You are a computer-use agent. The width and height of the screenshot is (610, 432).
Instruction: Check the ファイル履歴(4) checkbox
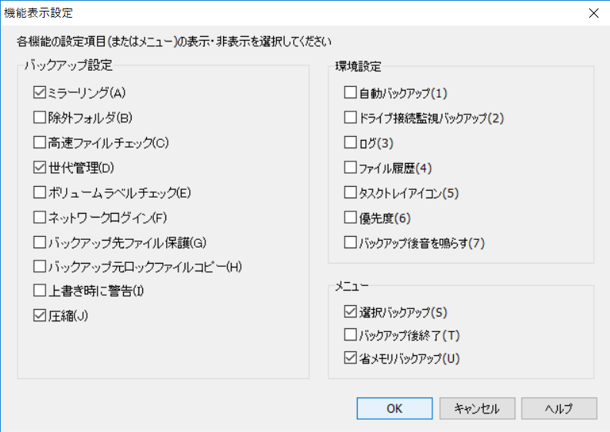coord(351,168)
